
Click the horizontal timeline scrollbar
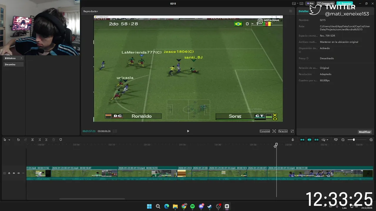[x=92, y=199]
